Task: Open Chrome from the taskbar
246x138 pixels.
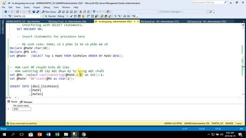Action: 84,135
